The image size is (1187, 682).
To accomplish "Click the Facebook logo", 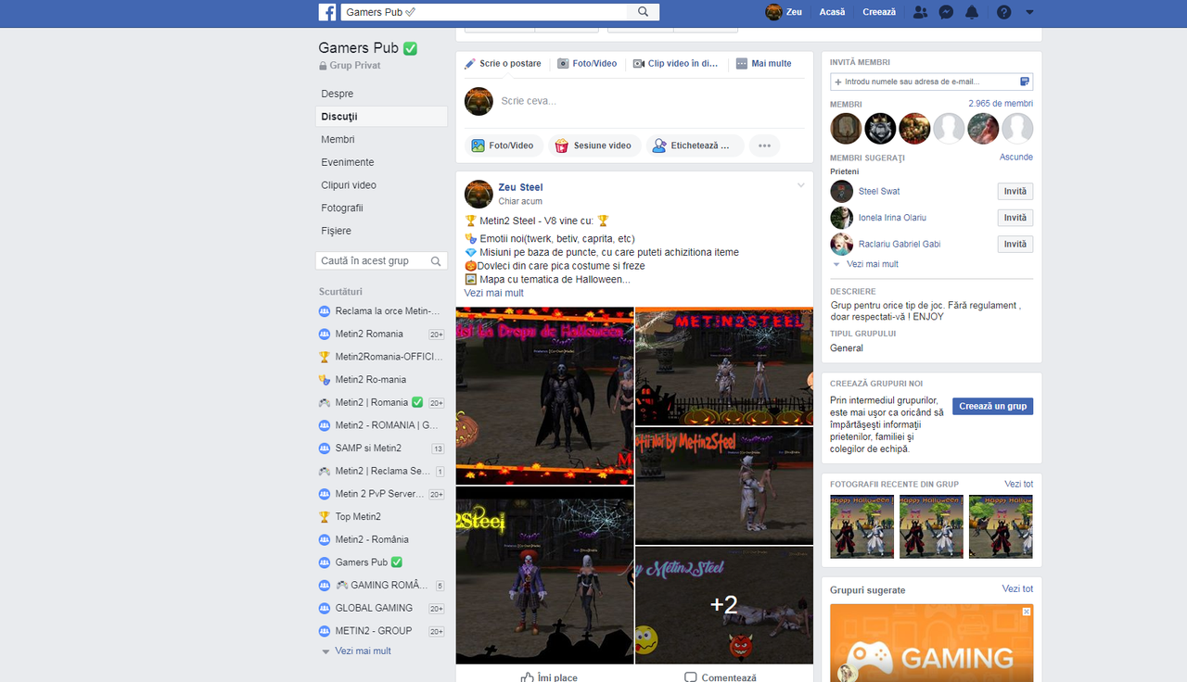I will point(327,11).
